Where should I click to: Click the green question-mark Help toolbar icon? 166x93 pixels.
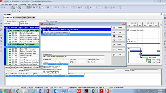coord(120,7)
